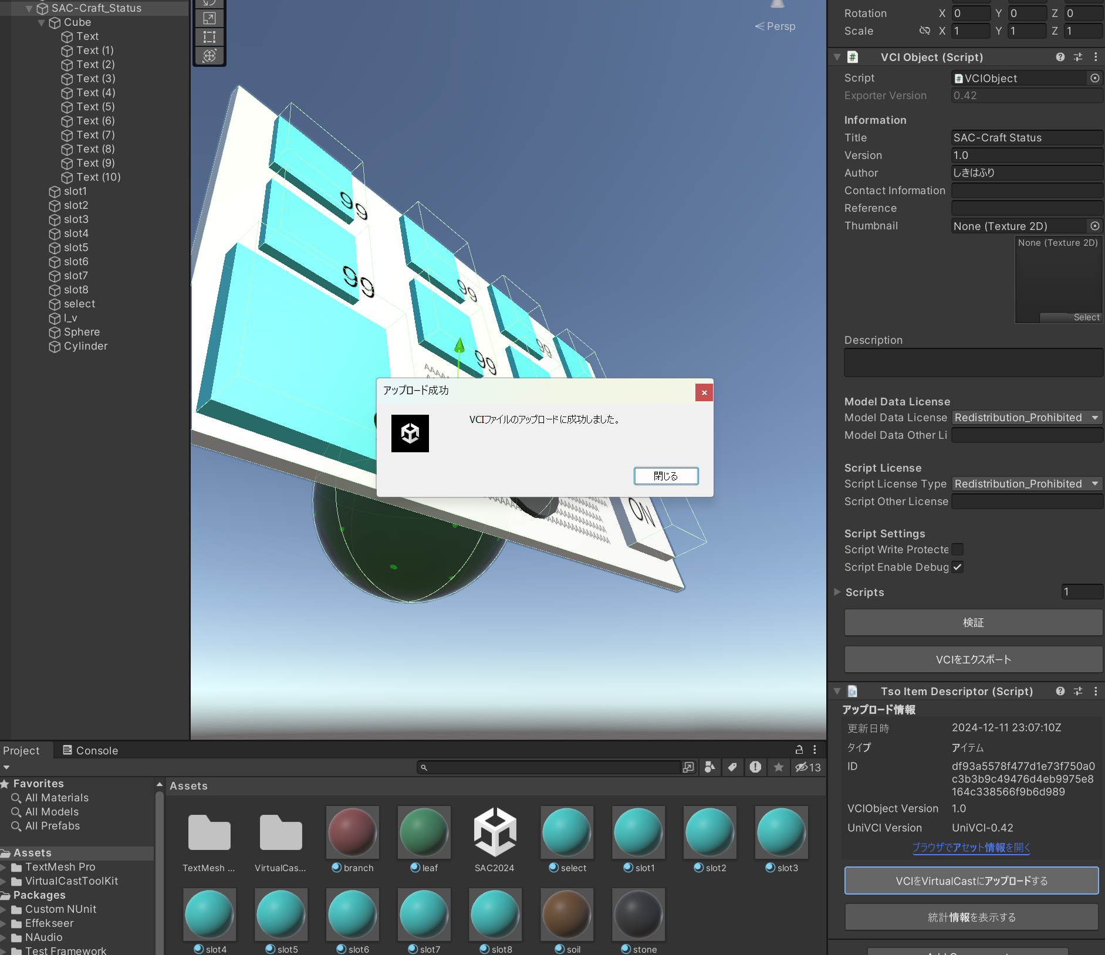Select the Sphere object in Hierarchy
Viewport: 1105px width, 955px height.
[x=82, y=332]
